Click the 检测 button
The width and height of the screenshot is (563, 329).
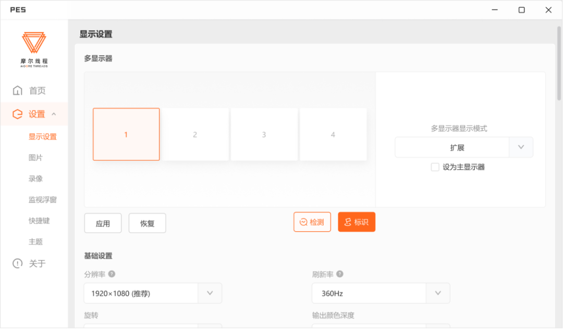[x=312, y=222]
